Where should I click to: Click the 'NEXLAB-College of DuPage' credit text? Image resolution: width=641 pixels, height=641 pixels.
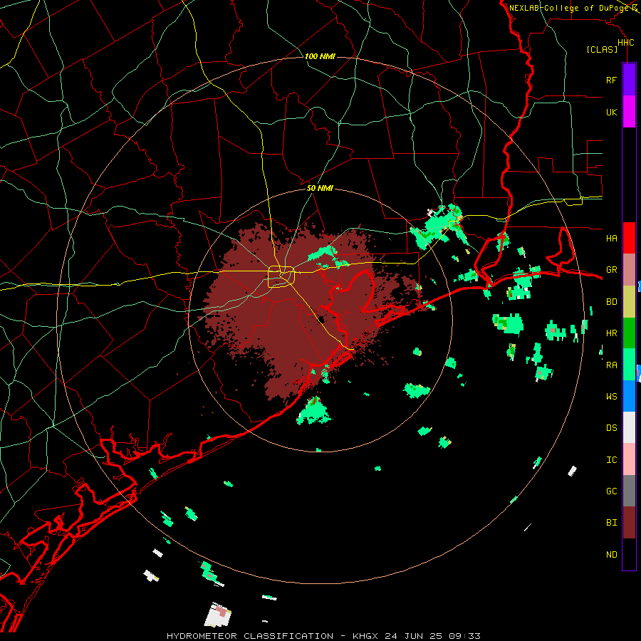(x=569, y=8)
